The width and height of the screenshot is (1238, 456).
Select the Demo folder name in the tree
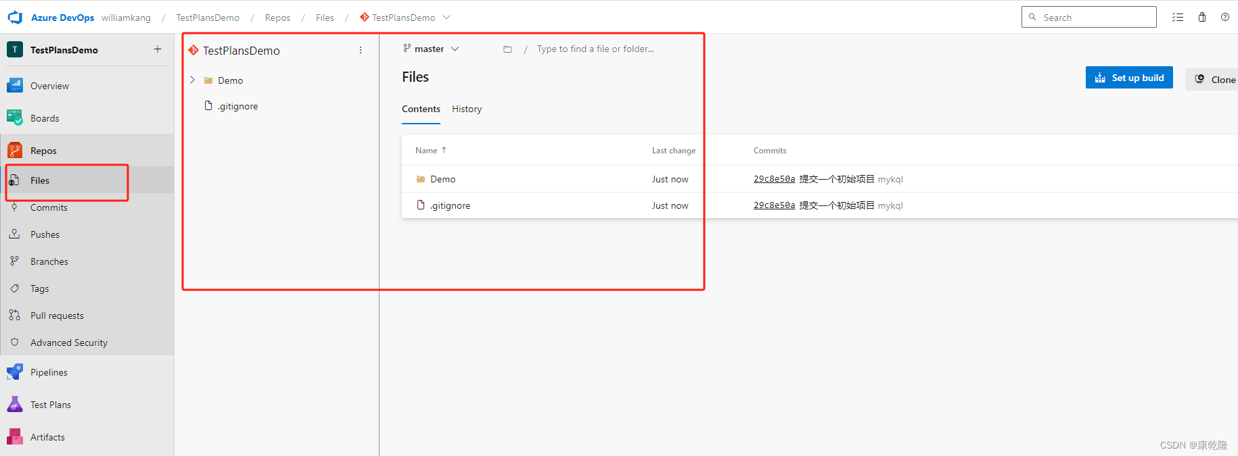(x=230, y=80)
